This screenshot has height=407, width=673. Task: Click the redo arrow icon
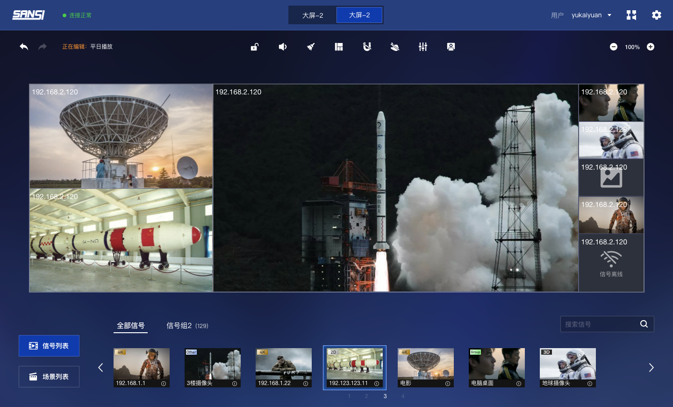43,47
